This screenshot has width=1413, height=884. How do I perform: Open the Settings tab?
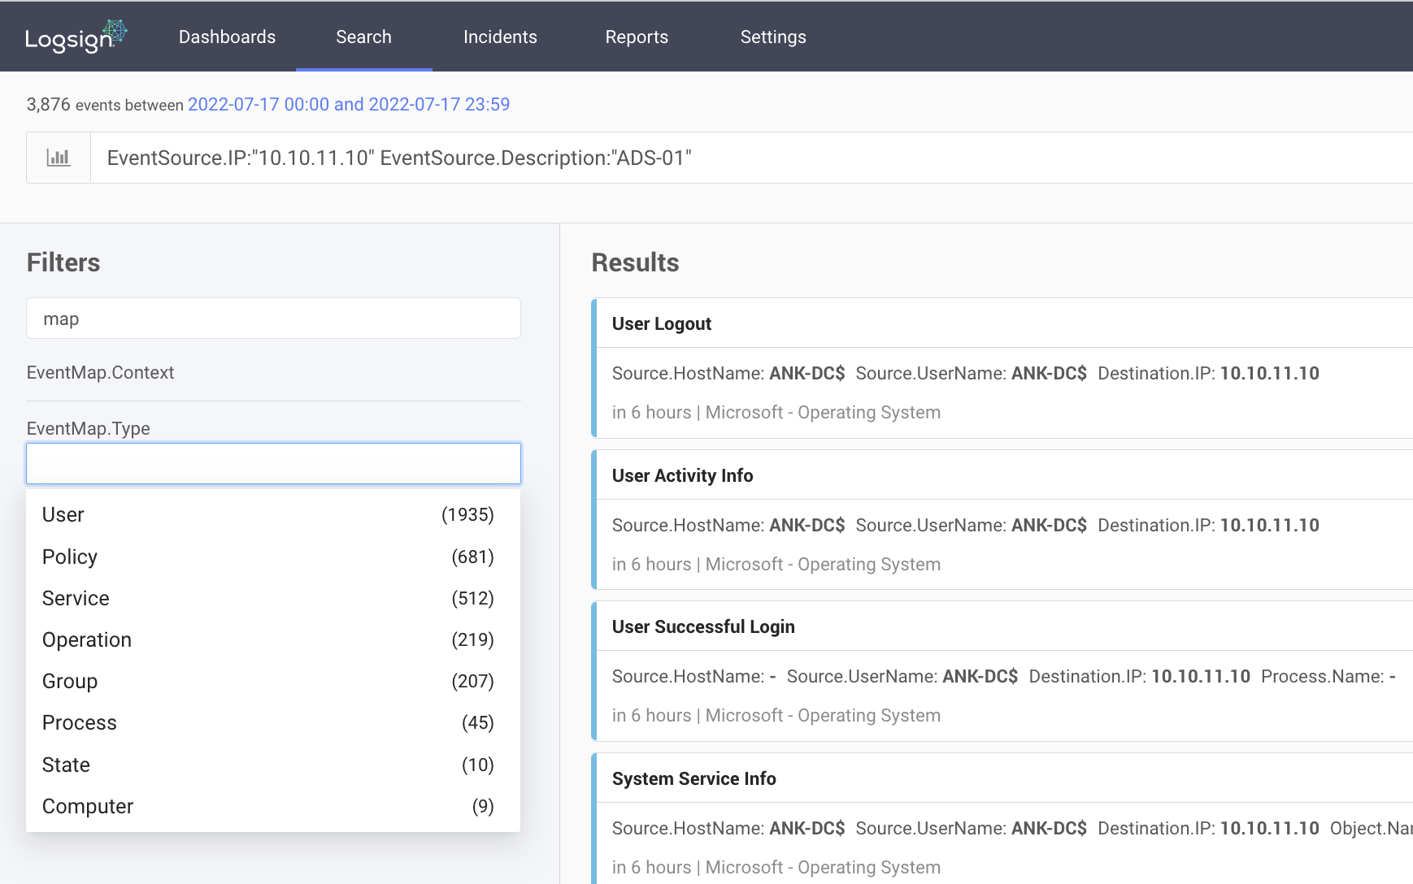[773, 37]
